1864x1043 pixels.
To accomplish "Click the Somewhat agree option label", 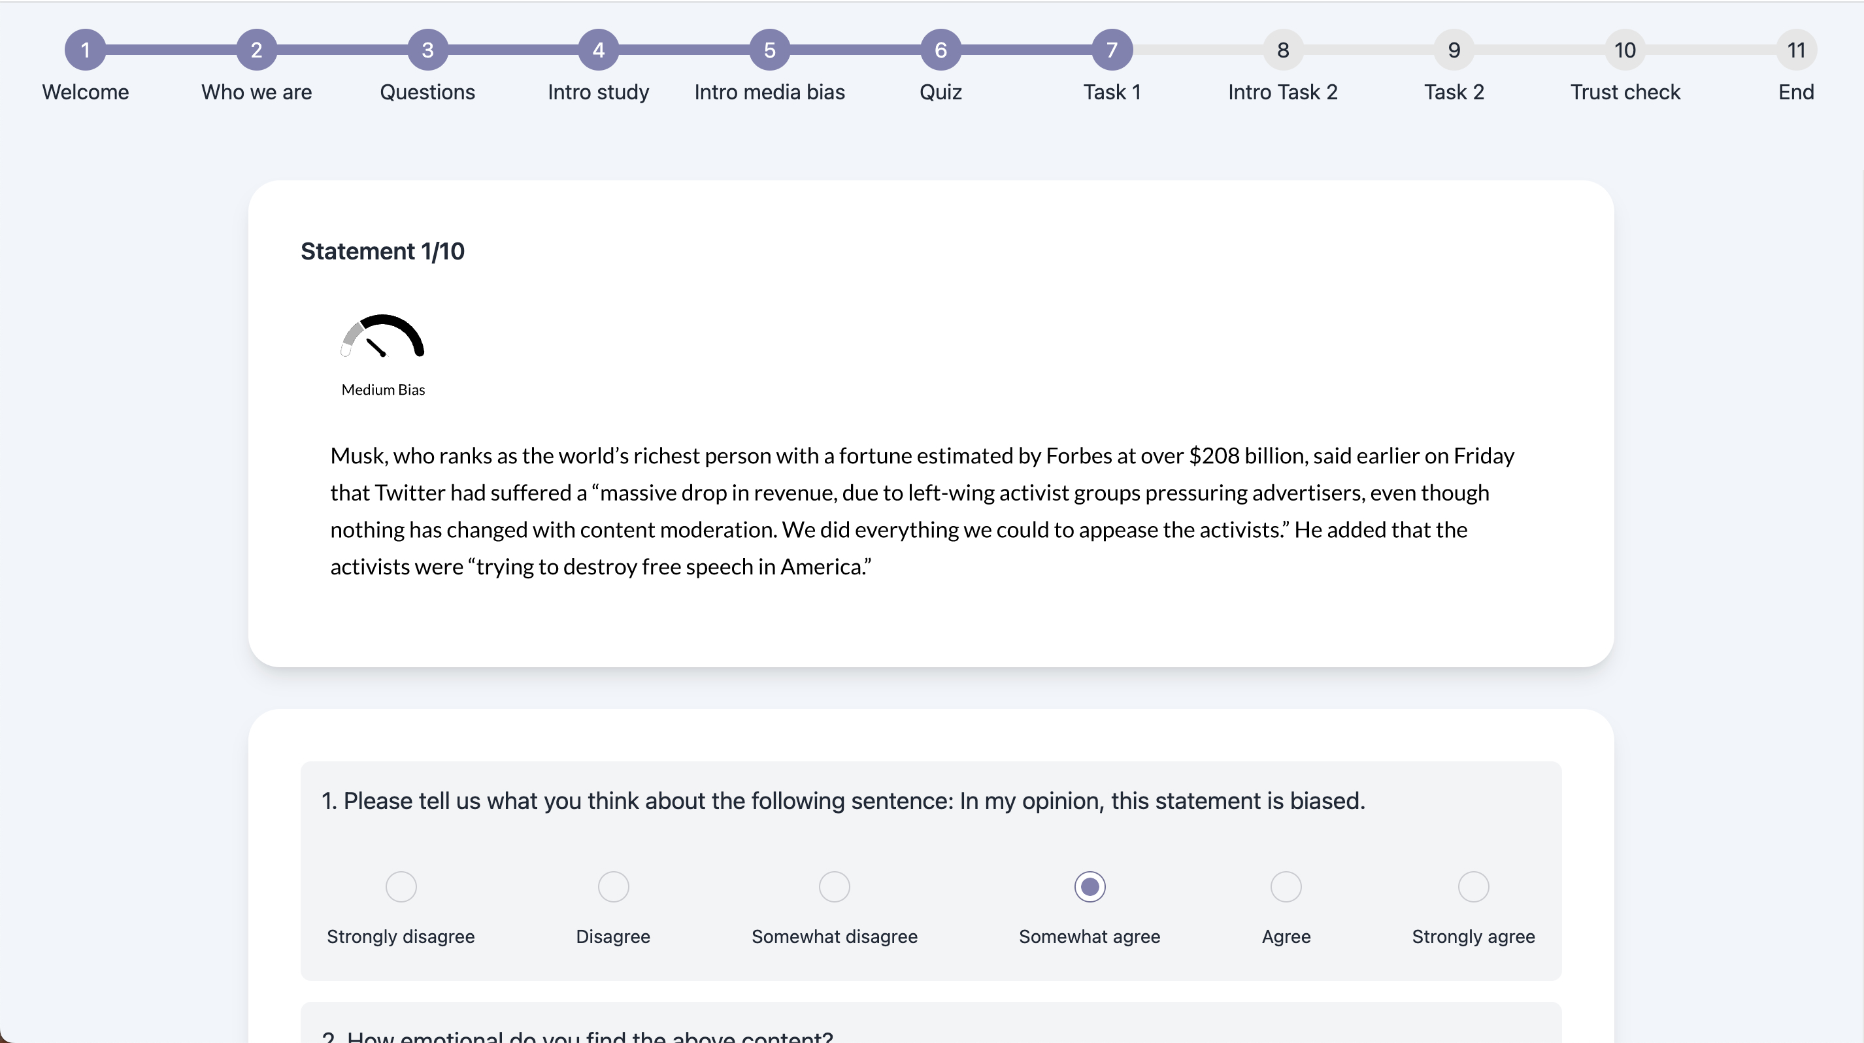I will click(1090, 936).
